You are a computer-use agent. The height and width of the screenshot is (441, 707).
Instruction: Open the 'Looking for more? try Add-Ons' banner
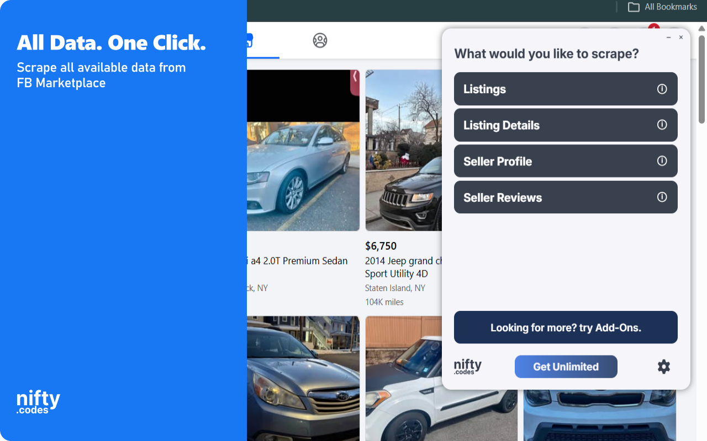point(566,327)
